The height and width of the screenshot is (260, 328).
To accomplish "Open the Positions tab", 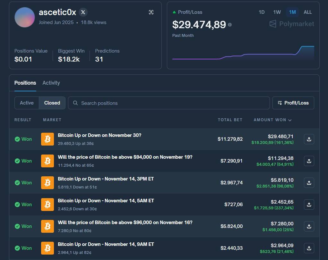I will click(x=25, y=83).
